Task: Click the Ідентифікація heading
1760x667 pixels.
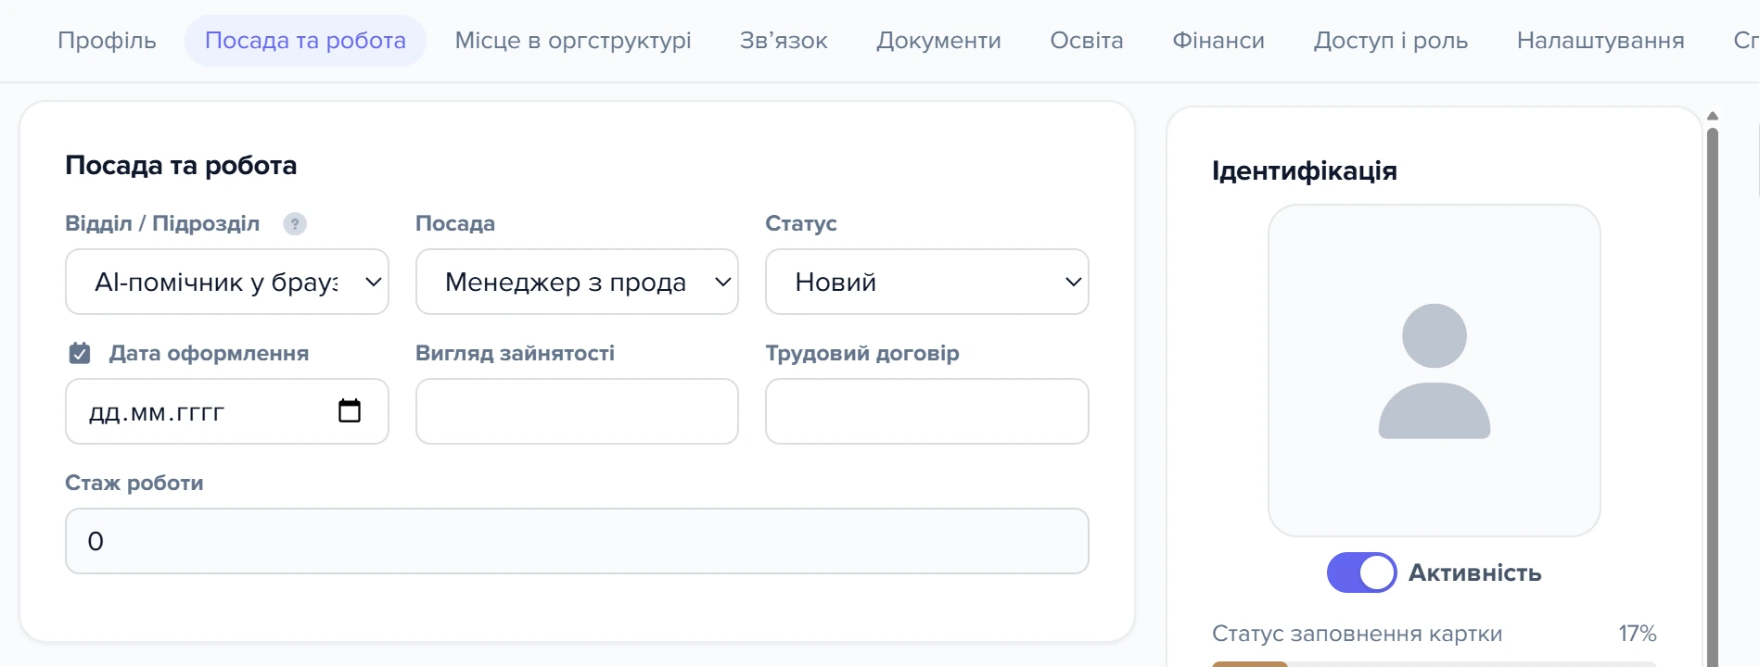Action: pos(1305,170)
